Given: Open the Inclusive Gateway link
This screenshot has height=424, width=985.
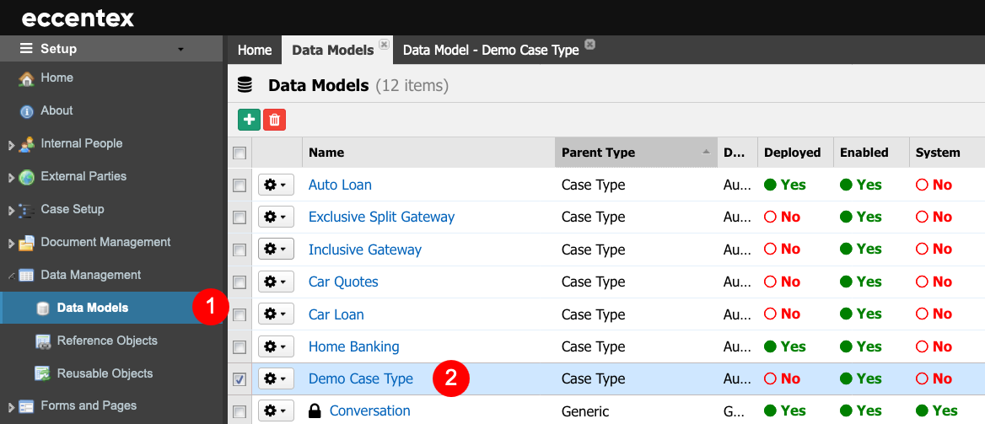Looking at the screenshot, I should 365,250.
